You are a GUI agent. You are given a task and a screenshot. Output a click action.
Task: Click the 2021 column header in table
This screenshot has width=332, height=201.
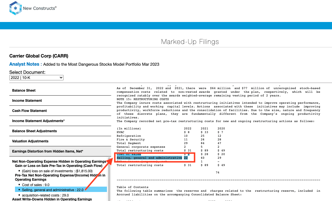pyautogui.click(x=204, y=128)
